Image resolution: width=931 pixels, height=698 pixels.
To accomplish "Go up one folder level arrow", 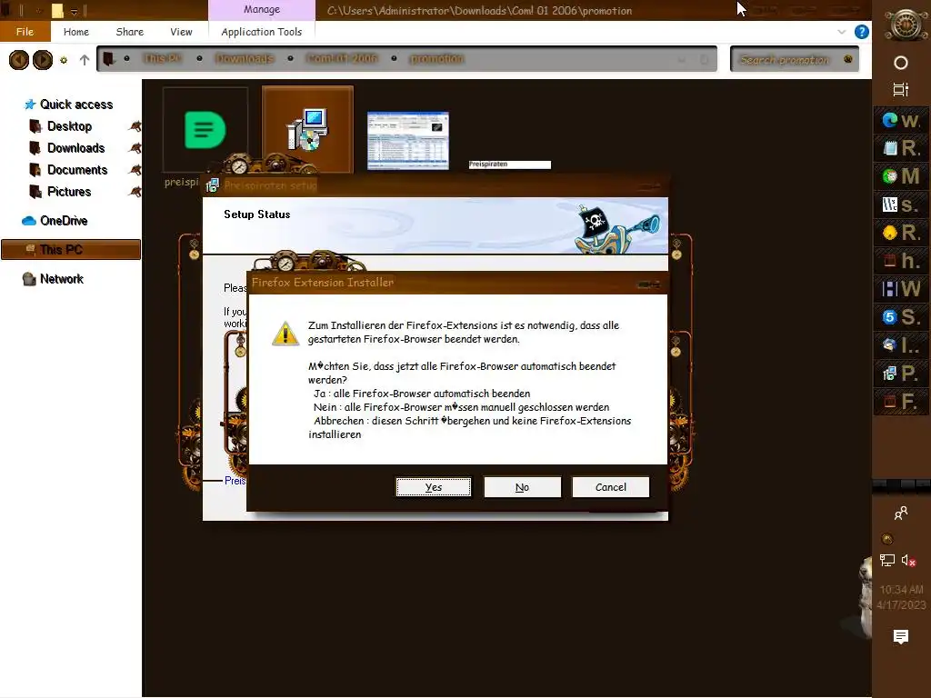I will (x=85, y=60).
